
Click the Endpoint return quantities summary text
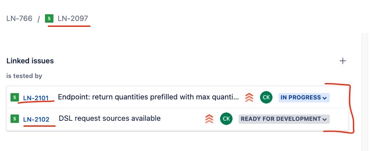(x=148, y=97)
